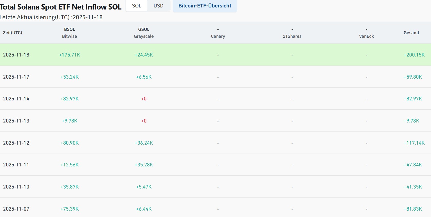Click the GSOL Grayscale column header
The height and width of the screenshot is (217, 431).
144,33
